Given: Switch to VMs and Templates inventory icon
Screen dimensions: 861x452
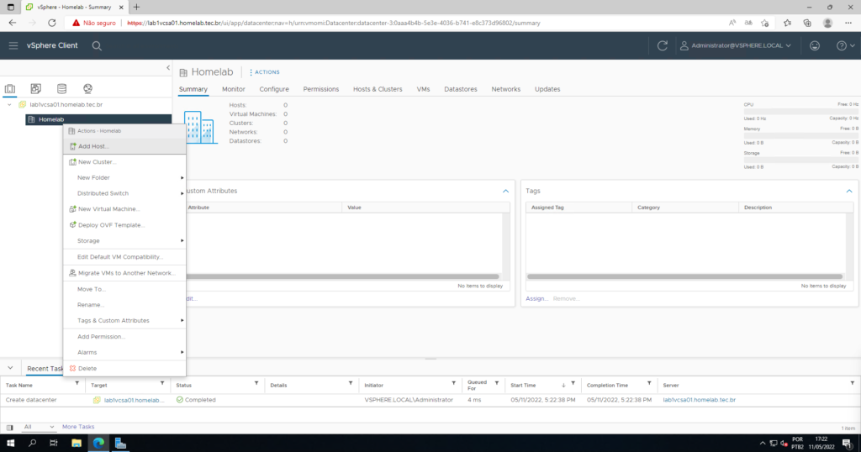Looking at the screenshot, I should [35, 88].
